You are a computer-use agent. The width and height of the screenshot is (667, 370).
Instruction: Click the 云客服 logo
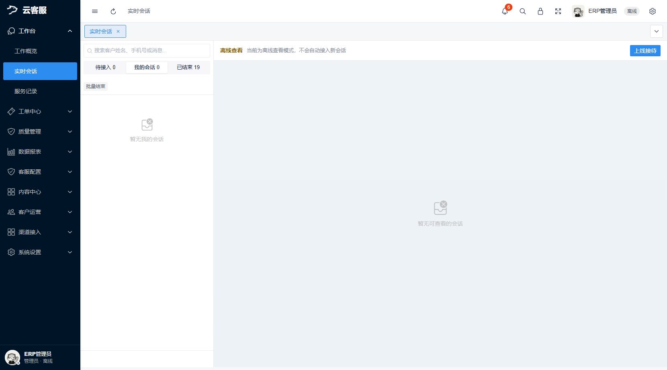coord(27,10)
